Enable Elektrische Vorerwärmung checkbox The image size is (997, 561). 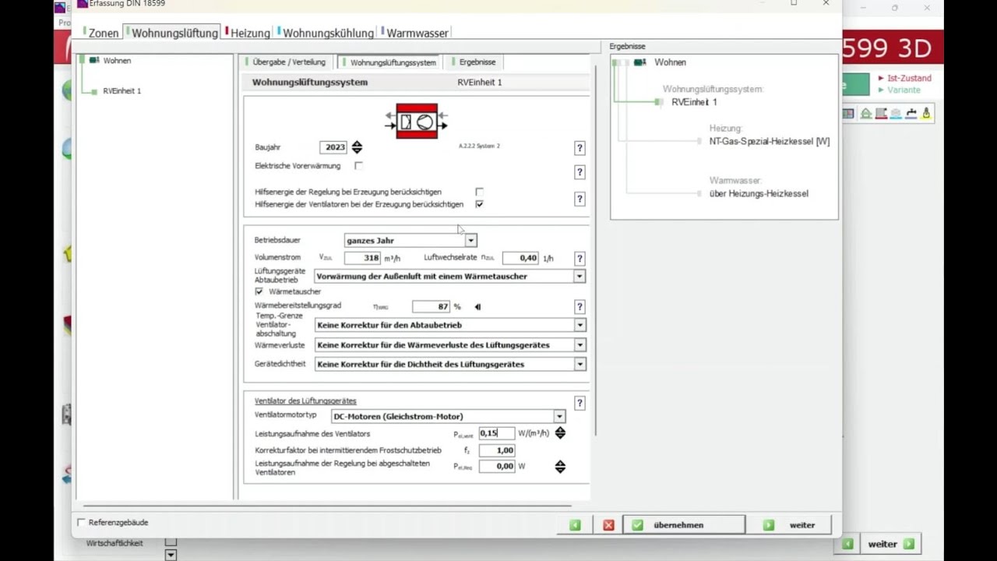pyautogui.click(x=358, y=166)
